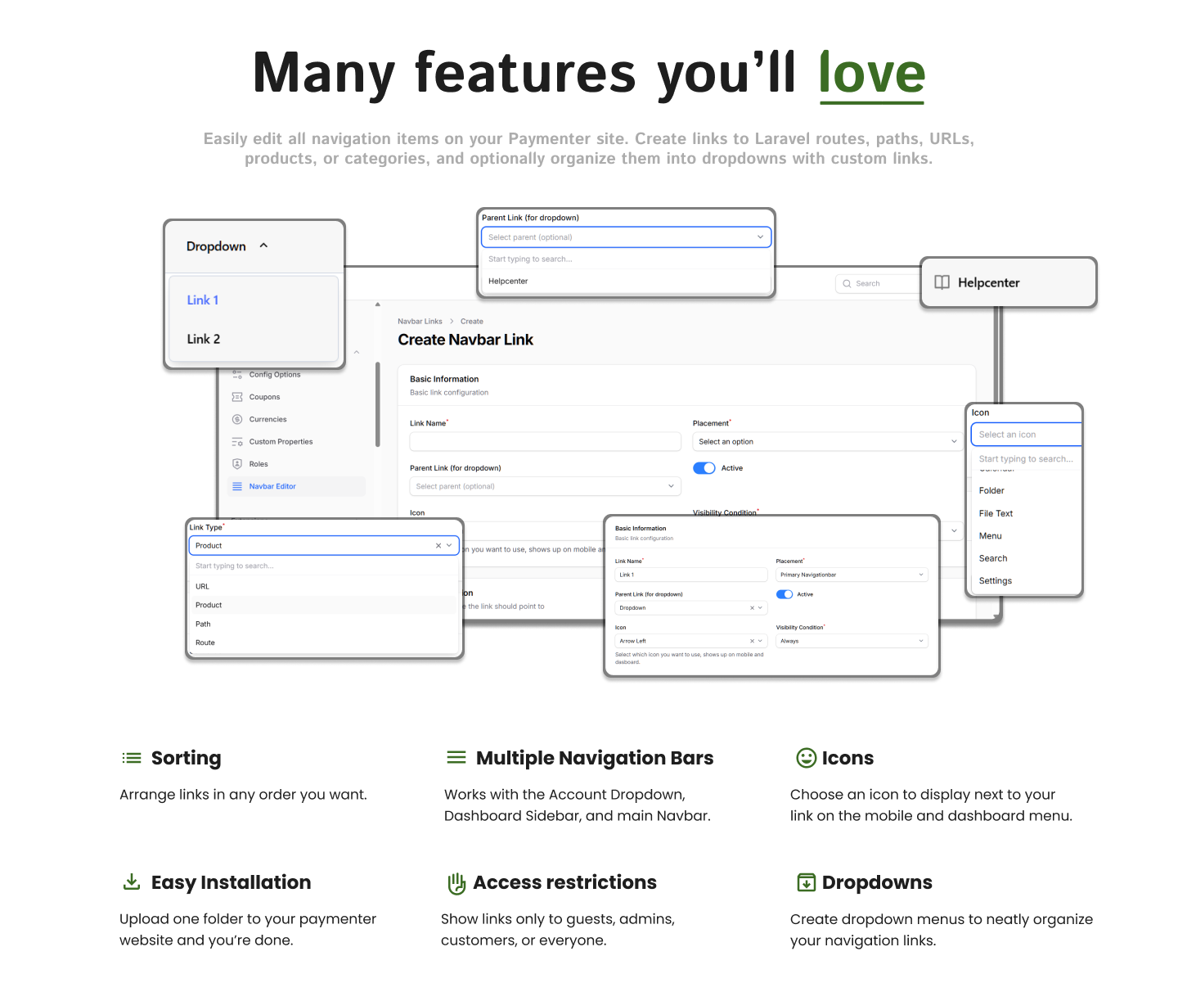Click the Coupons ticket icon in sidebar
Viewport: 1178px width, 983px height.
tap(237, 397)
